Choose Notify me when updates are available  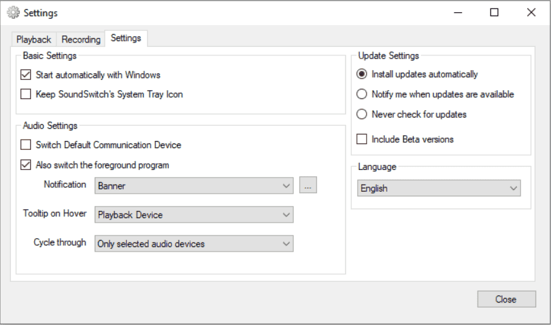pyautogui.click(x=362, y=94)
